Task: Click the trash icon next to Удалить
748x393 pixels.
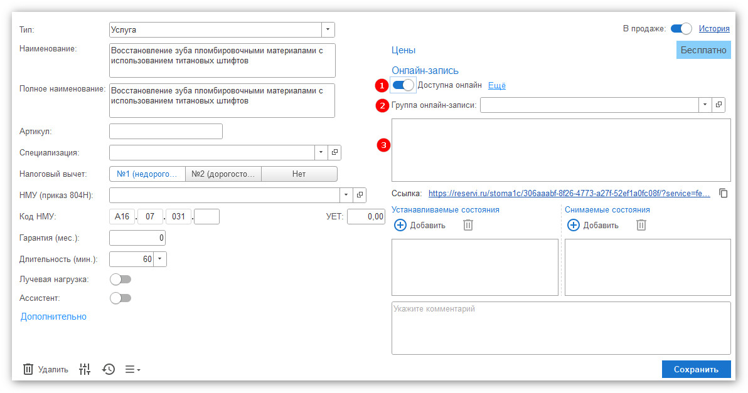Action: point(28,369)
